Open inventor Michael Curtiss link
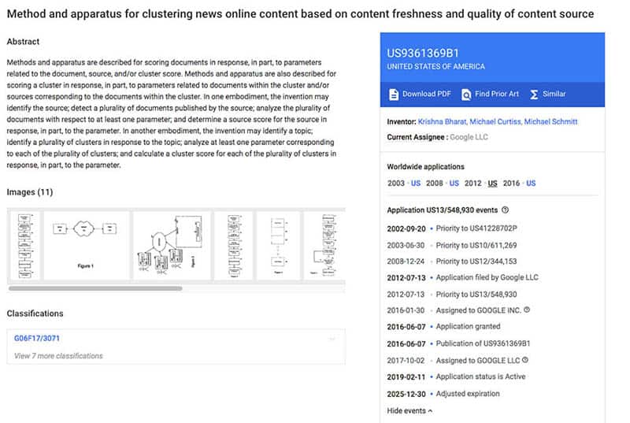Screen dimensions: 630x423 (x=495, y=121)
